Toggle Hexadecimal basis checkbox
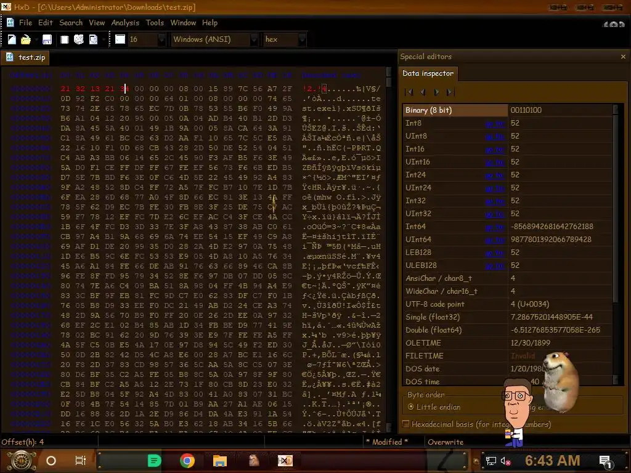Screen dimensions: 631x473 click(x=406, y=424)
